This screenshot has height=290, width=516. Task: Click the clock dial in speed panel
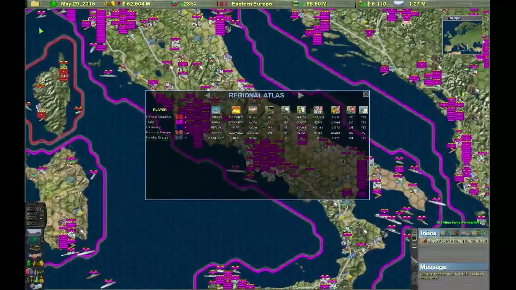tap(40, 209)
